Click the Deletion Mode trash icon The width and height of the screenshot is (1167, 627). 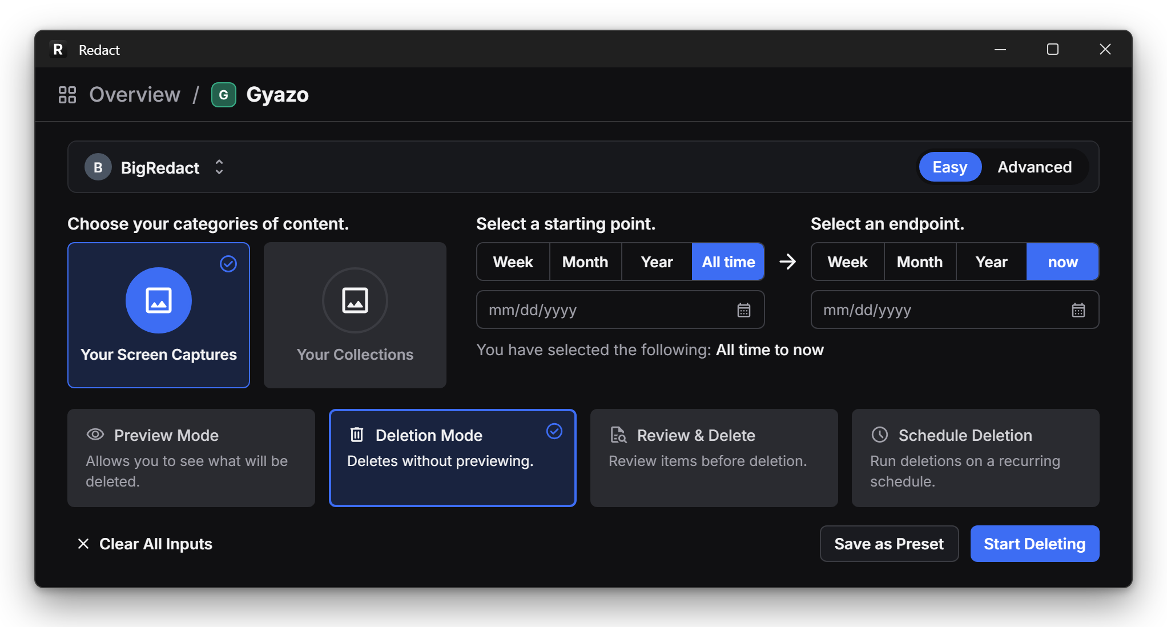(x=357, y=435)
